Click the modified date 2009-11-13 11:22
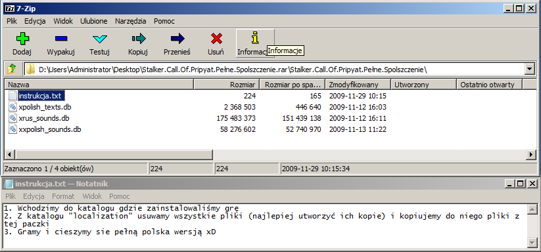The image size is (541, 252). pyautogui.click(x=358, y=130)
